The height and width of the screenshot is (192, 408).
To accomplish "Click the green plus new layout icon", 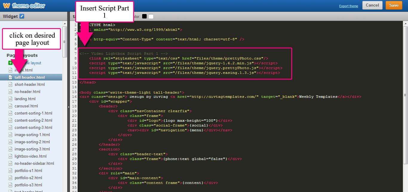I will click(10, 63).
